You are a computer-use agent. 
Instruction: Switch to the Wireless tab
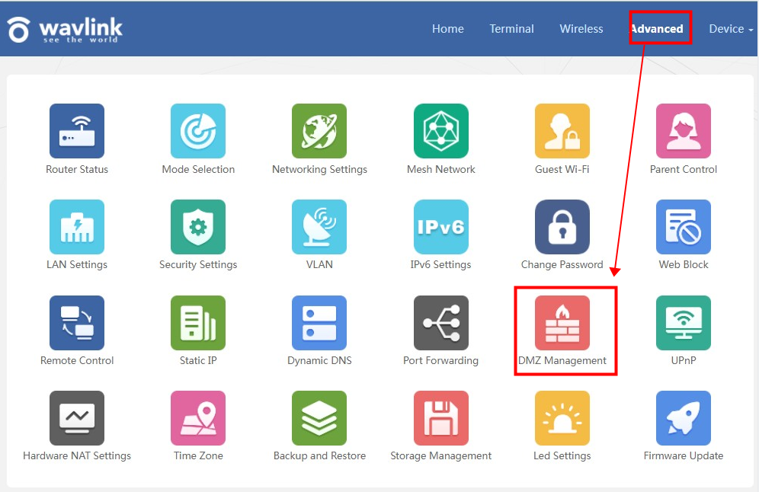(581, 29)
